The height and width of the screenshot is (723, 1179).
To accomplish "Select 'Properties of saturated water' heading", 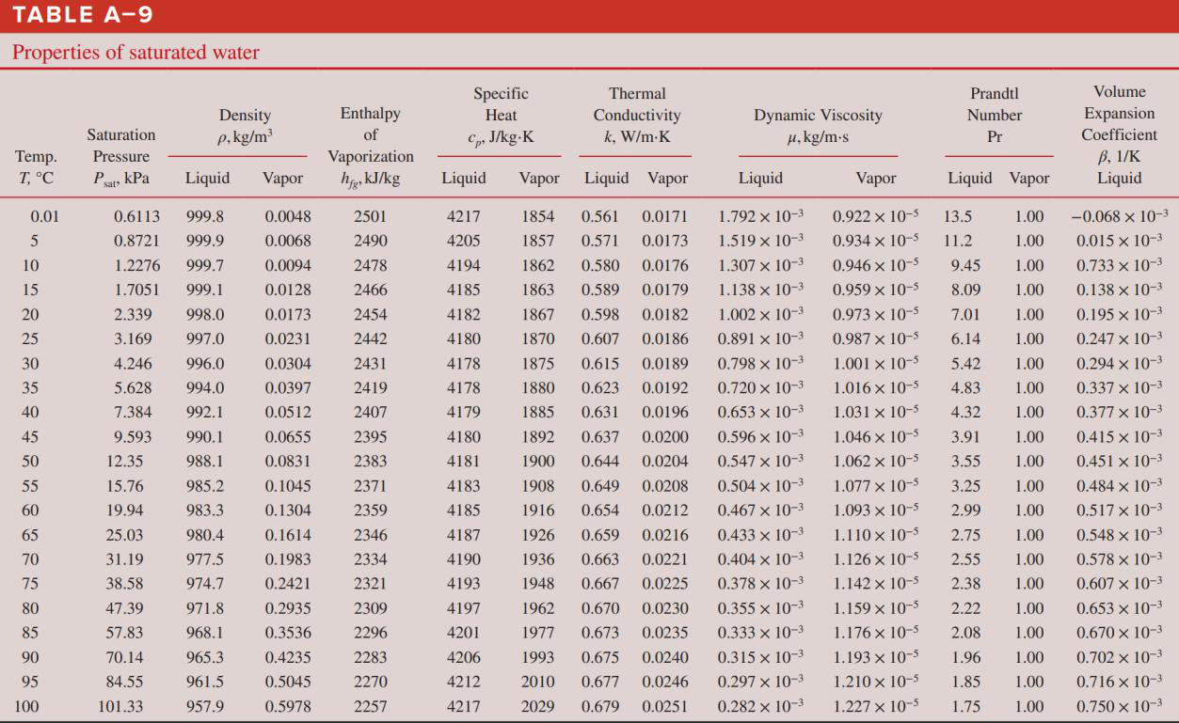I will pos(135,53).
